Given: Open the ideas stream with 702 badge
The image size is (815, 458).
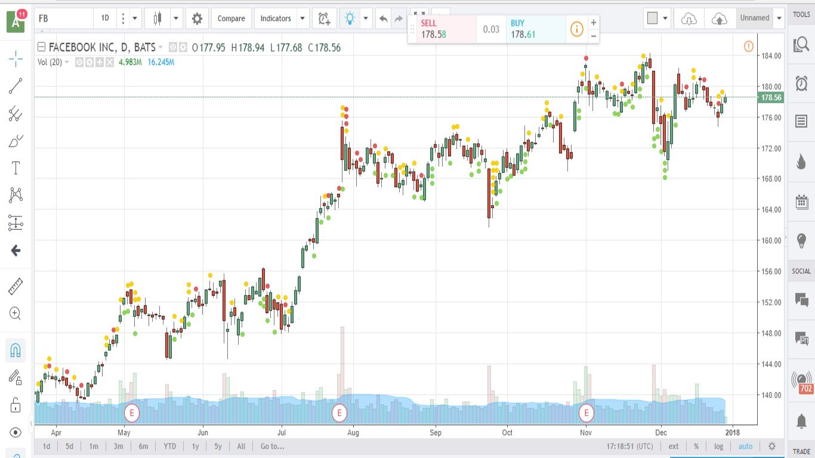Looking at the screenshot, I should 802,382.
